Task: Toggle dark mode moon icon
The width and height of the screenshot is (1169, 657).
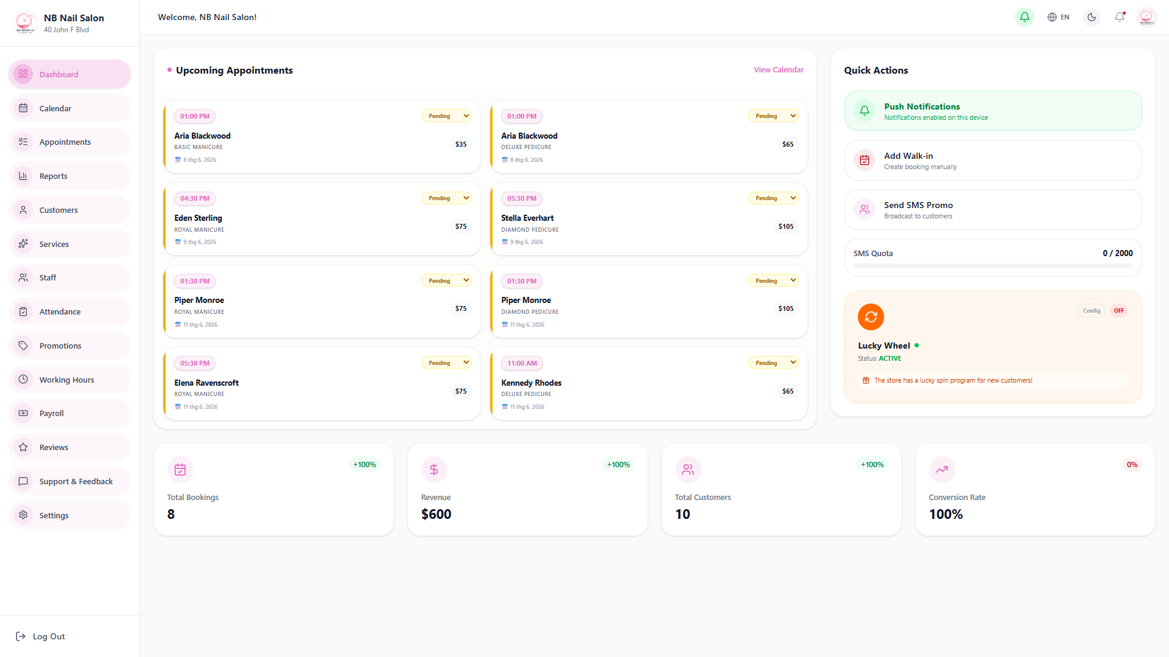Action: (x=1092, y=17)
